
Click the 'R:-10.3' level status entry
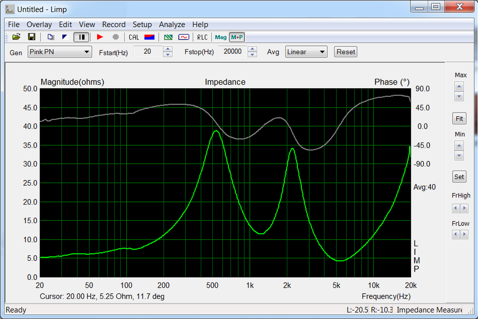pos(381,310)
